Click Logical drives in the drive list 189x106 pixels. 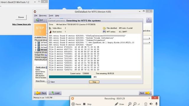tap(41, 52)
